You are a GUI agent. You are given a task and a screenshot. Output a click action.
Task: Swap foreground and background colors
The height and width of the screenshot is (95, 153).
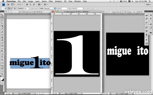(3, 76)
